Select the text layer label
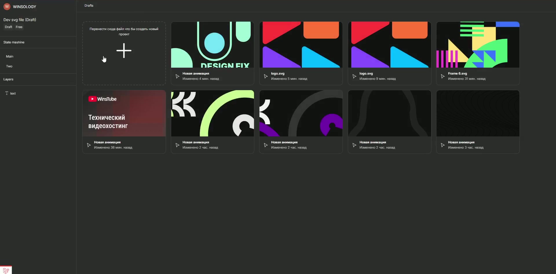The image size is (556, 274). click(13, 93)
